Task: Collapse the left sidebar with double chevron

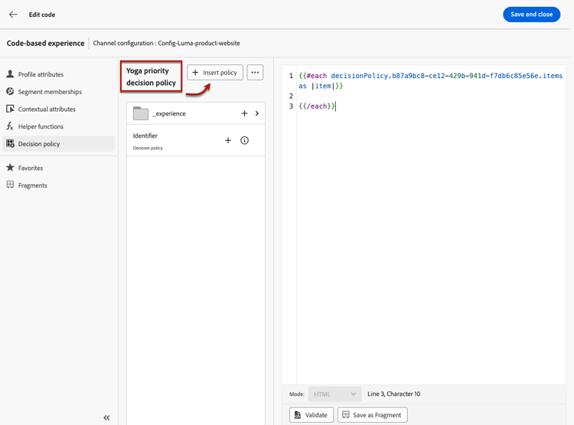Action: pos(106,417)
